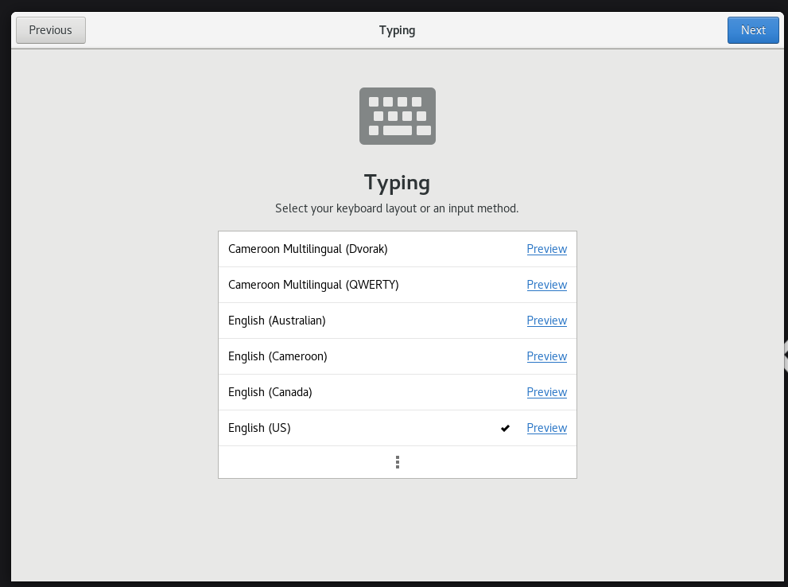Screen dimensions: 788x587
Task: Go to the Next setup page
Action: pos(752,30)
